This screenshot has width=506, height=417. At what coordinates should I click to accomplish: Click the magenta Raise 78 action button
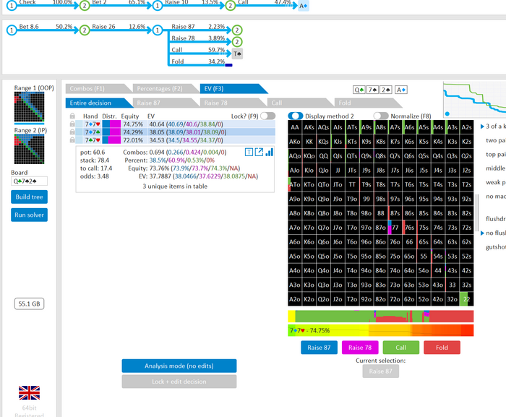click(360, 348)
